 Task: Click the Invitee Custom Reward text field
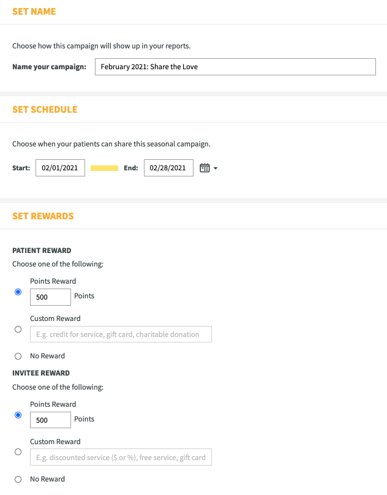[x=121, y=457]
